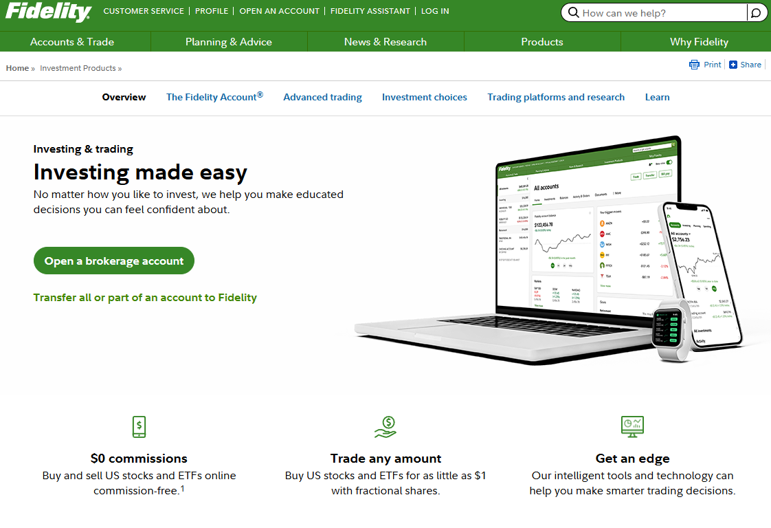Open the Products menu
This screenshot has height=528, width=771.
tap(542, 42)
